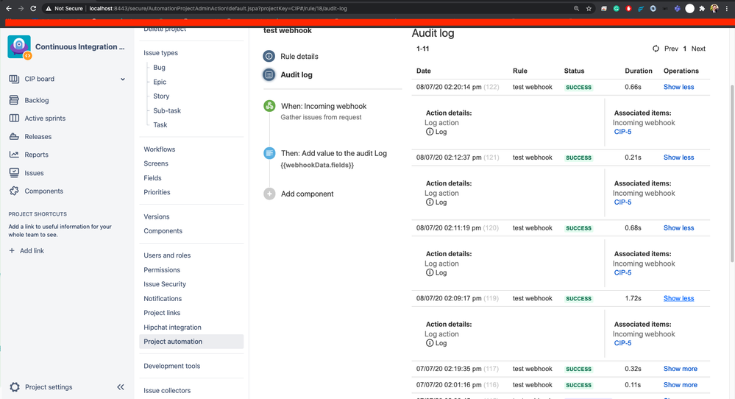Viewport: 735px width, 399px height.
Task: Open Active sprints from the sidebar
Action: [x=45, y=119]
